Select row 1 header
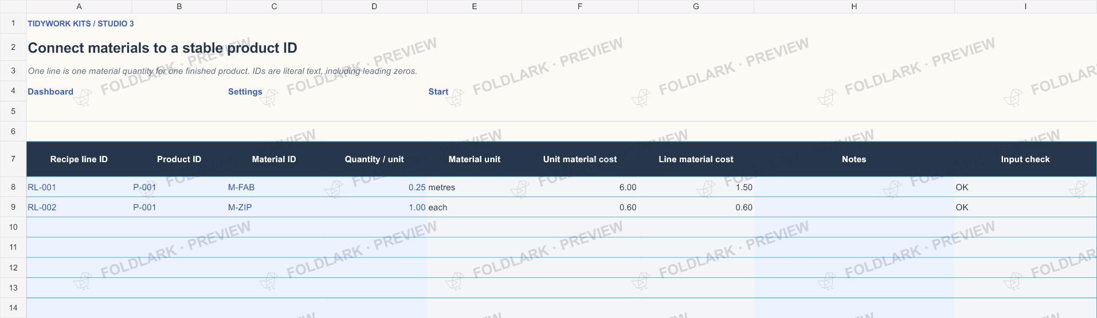The height and width of the screenshot is (318, 1097). pyautogui.click(x=13, y=23)
